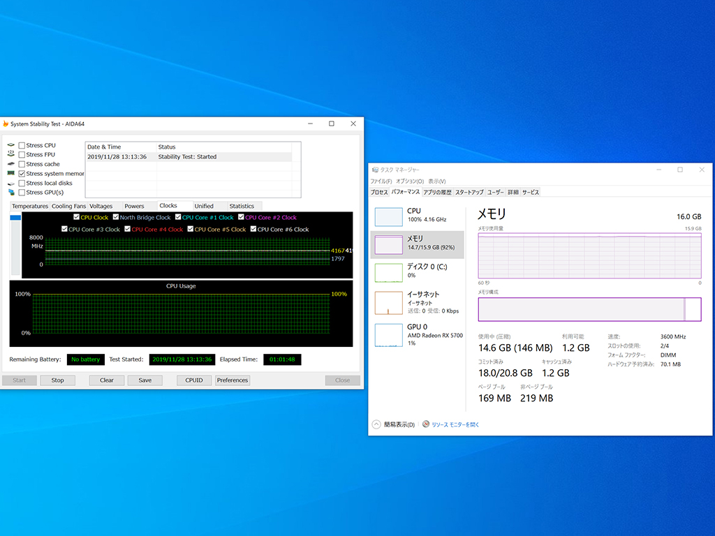Image resolution: width=715 pixels, height=536 pixels.
Task: Enable the Stress cache checkbox
Action: coord(22,164)
